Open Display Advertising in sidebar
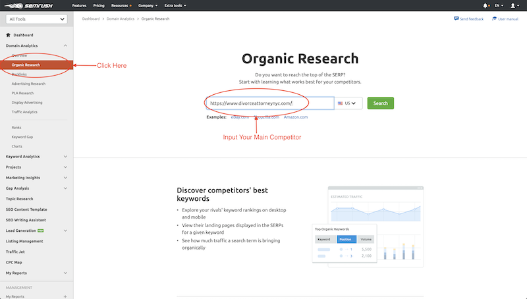This screenshot has width=527, height=299. (x=27, y=103)
